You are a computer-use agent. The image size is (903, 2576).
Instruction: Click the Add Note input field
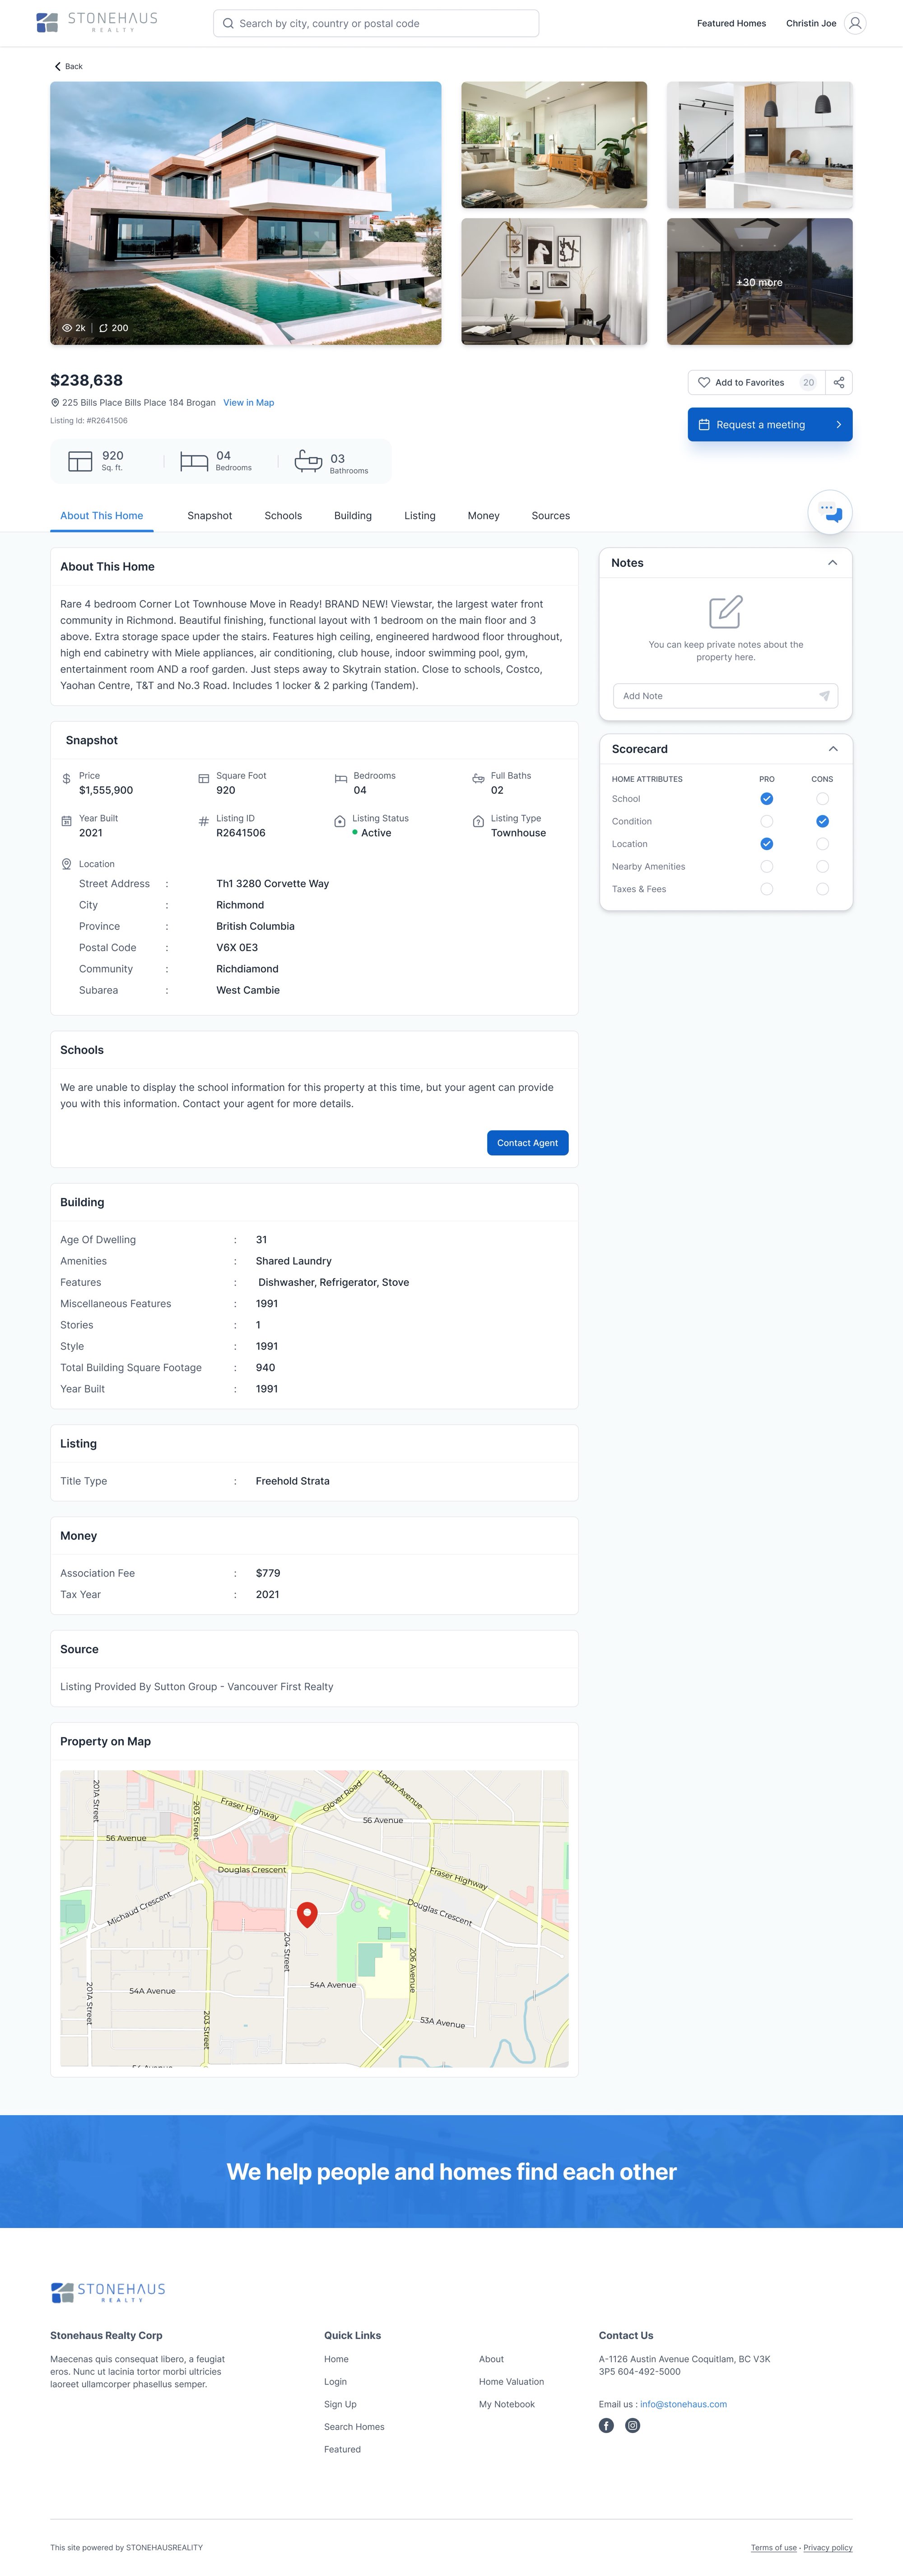[726, 696]
